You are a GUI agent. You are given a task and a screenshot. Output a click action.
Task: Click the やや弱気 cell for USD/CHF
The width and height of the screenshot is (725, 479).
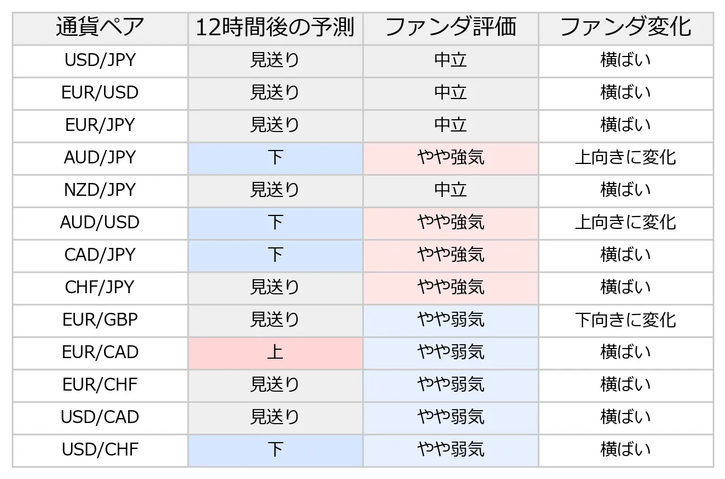click(451, 449)
